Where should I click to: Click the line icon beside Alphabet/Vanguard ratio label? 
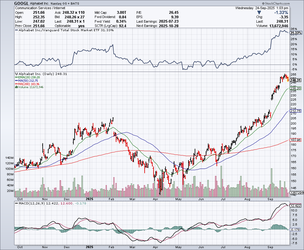click(16, 30)
